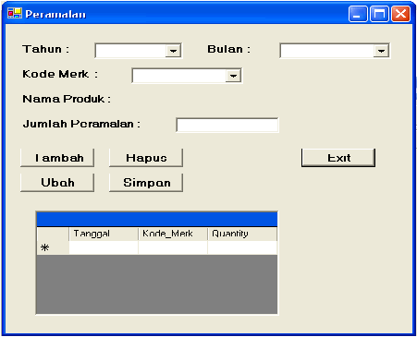The image size is (417, 337).
Task: Click the Nama Produk label
Action: [67, 99]
